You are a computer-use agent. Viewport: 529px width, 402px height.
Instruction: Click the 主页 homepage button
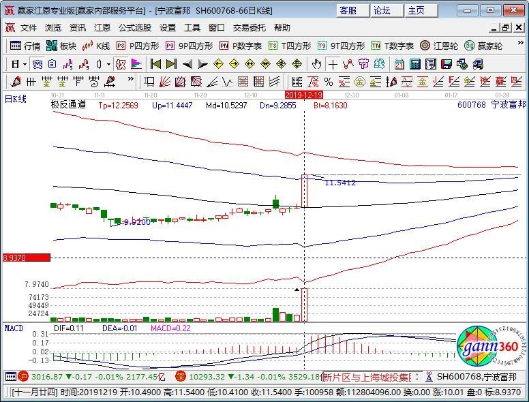click(x=421, y=10)
